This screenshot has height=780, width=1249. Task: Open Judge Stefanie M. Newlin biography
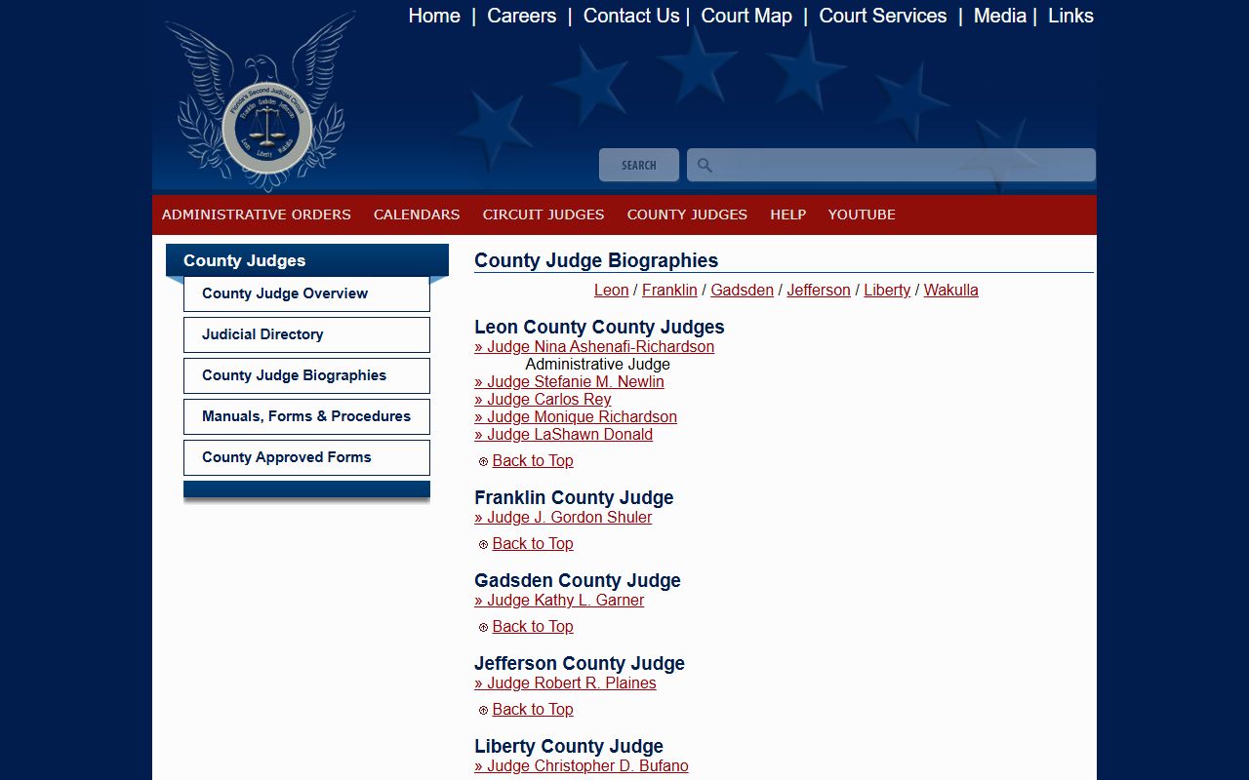(569, 382)
